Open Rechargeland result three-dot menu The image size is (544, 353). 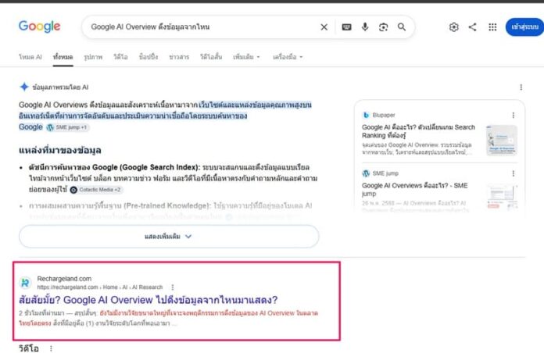point(173,287)
